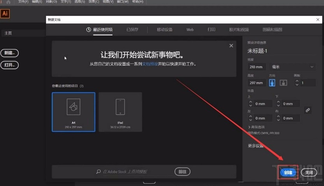Click the top bleed 0 mm field
324x186 pixels.
(263, 104)
